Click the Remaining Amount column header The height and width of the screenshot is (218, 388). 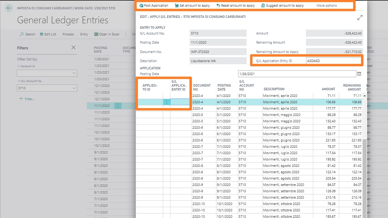352,87
